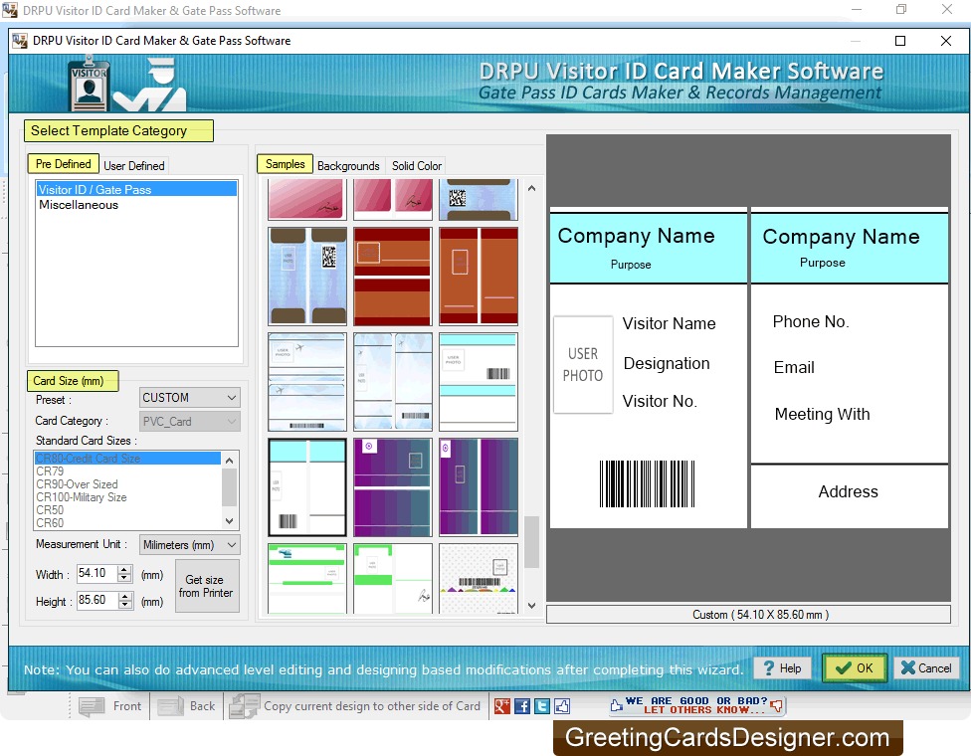Image resolution: width=971 pixels, height=756 pixels.
Task: Click the Help button
Action: pos(782,668)
